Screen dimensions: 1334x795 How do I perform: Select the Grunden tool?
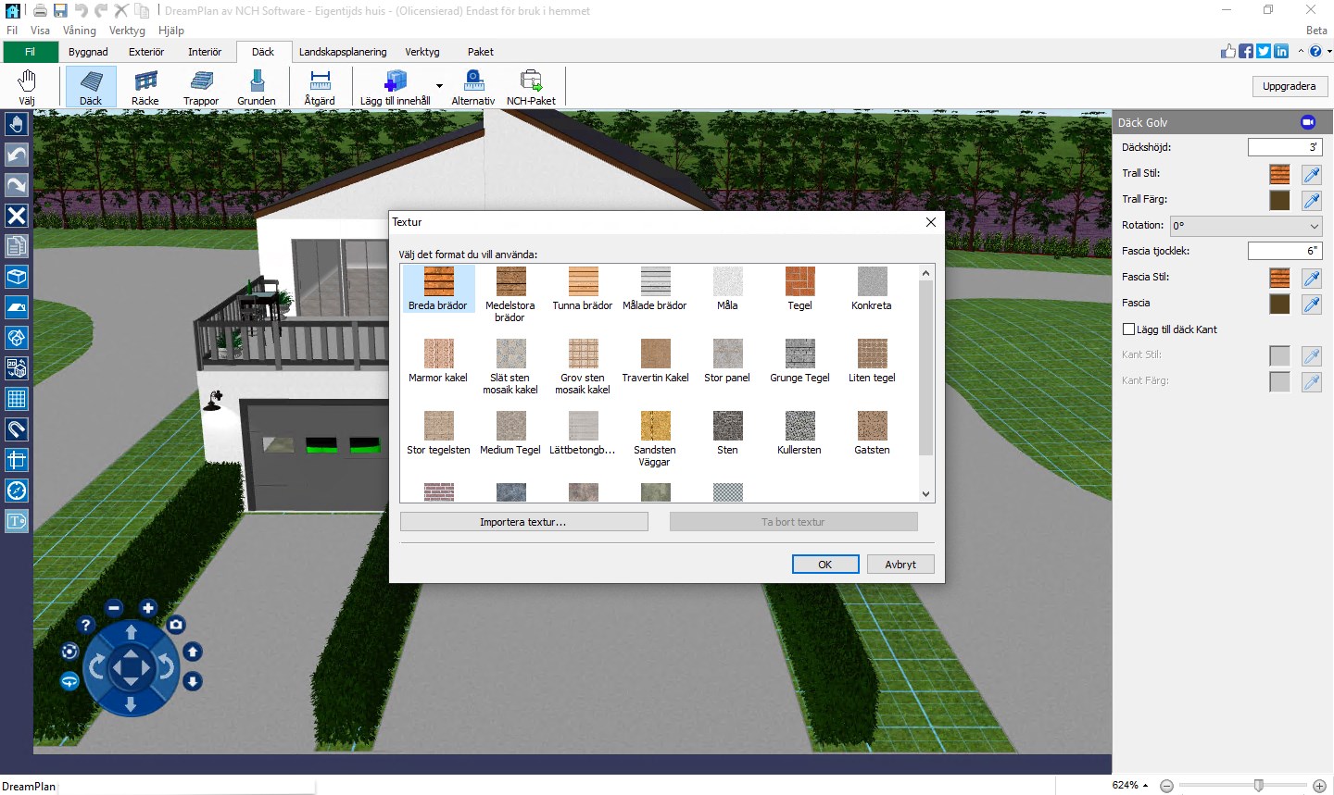(257, 86)
